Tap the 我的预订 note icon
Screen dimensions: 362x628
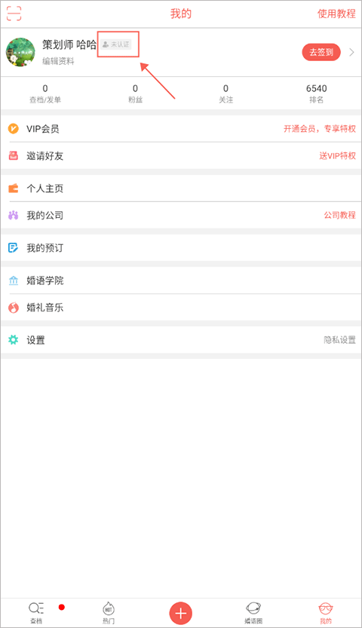coord(14,248)
